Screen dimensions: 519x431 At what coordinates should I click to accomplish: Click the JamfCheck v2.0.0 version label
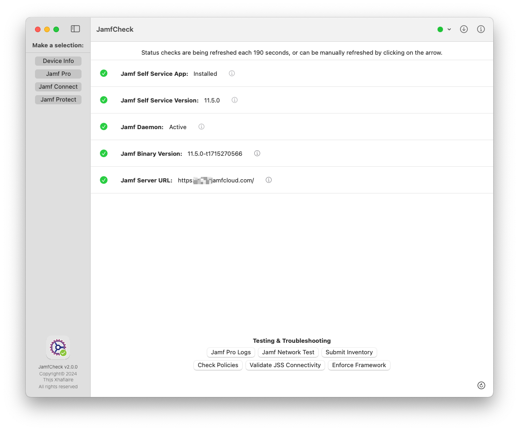(58, 367)
